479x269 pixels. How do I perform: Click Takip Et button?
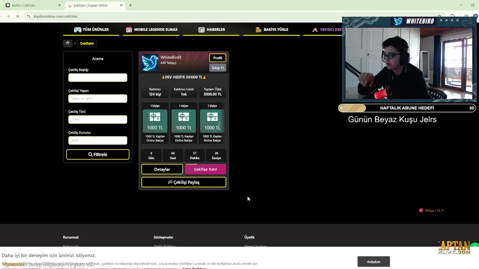point(217,68)
